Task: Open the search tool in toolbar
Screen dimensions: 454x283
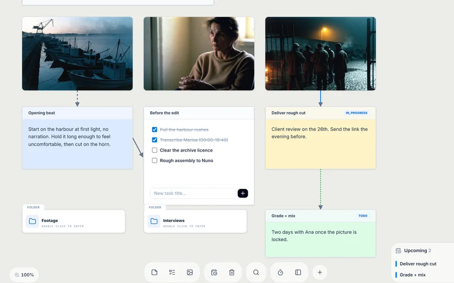Action: click(256, 272)
